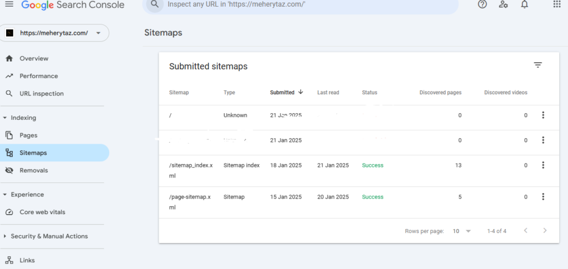Open more options for second 21 Jan 2025 row

pyautogui.click(x=543, y=140)
